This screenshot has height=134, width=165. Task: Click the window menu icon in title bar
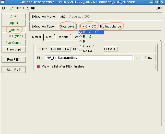click(x=3, y=2)
